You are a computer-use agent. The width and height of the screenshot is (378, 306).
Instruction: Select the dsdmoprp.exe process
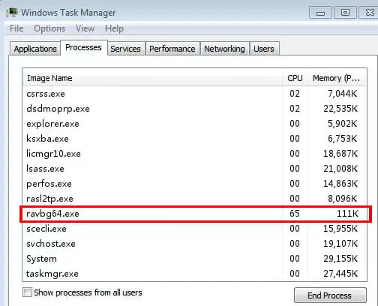click(x=194, y=109)
